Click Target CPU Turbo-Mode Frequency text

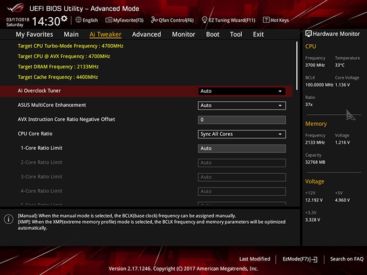click(71, 46)
